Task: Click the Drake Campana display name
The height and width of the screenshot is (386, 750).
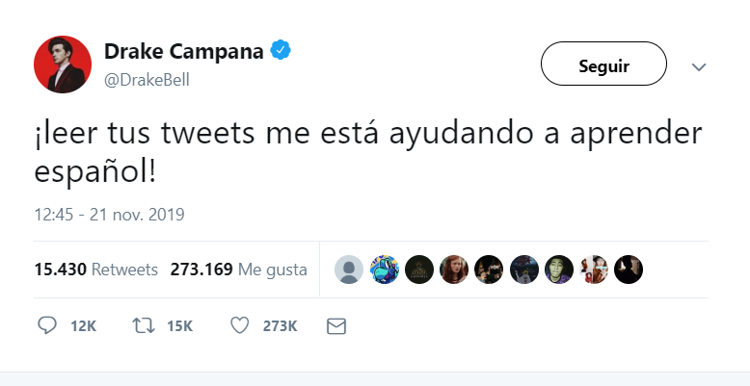Action: (183, 52)
